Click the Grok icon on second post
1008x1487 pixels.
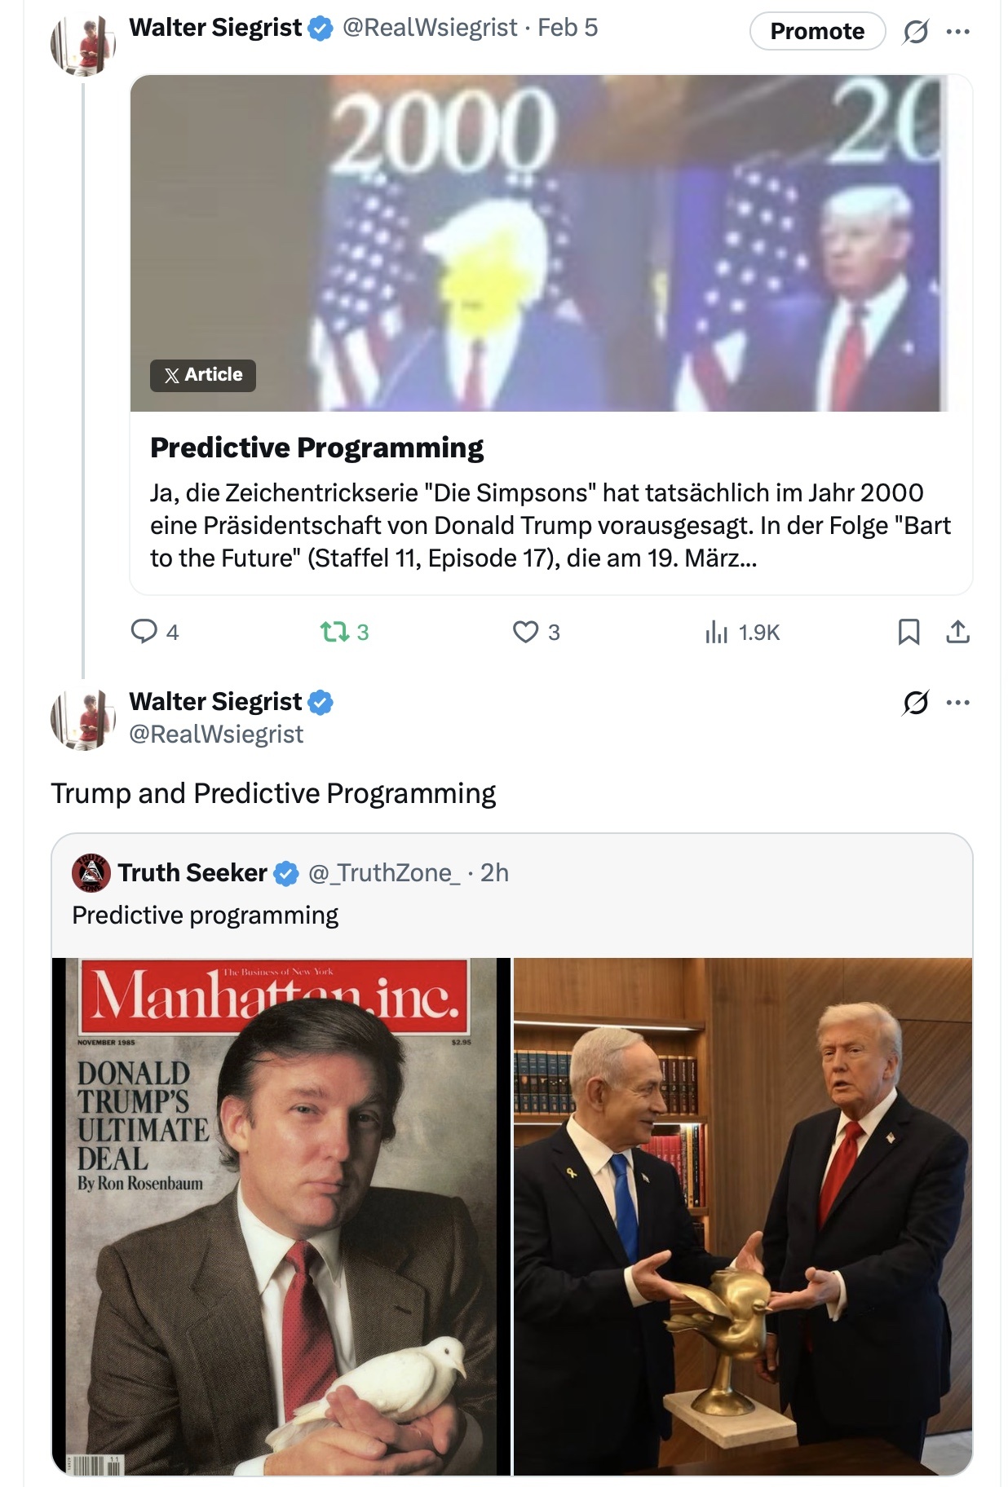tap(915, 702)
